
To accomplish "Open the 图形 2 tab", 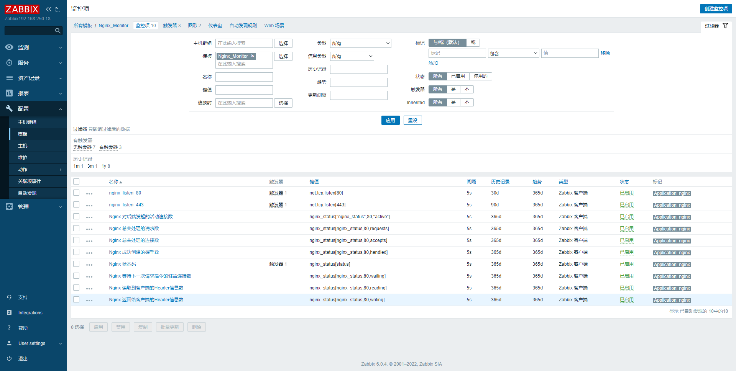I will tap(194, 26).
